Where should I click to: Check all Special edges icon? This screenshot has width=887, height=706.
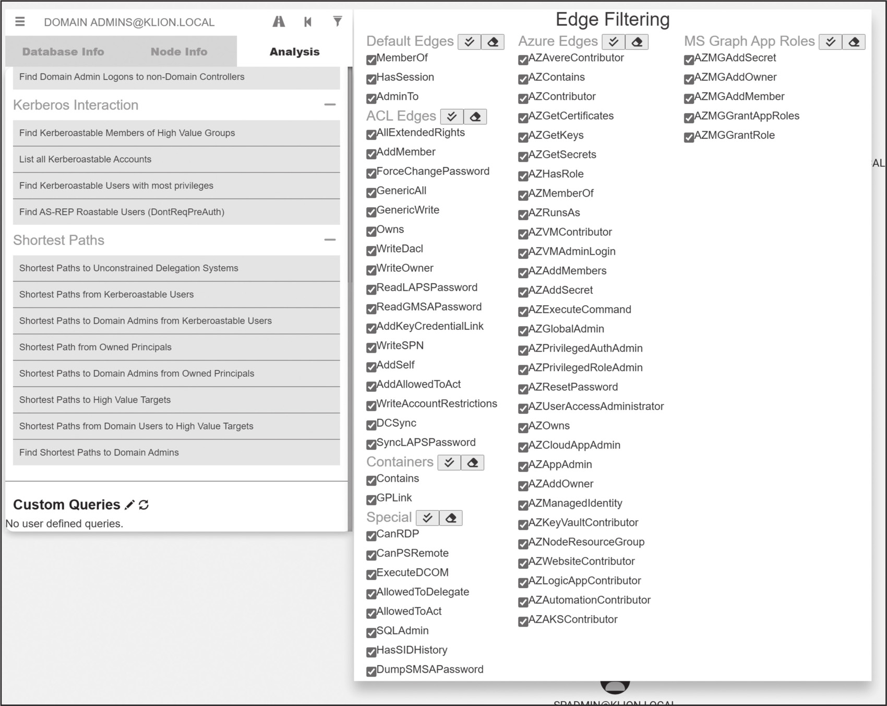427,518
